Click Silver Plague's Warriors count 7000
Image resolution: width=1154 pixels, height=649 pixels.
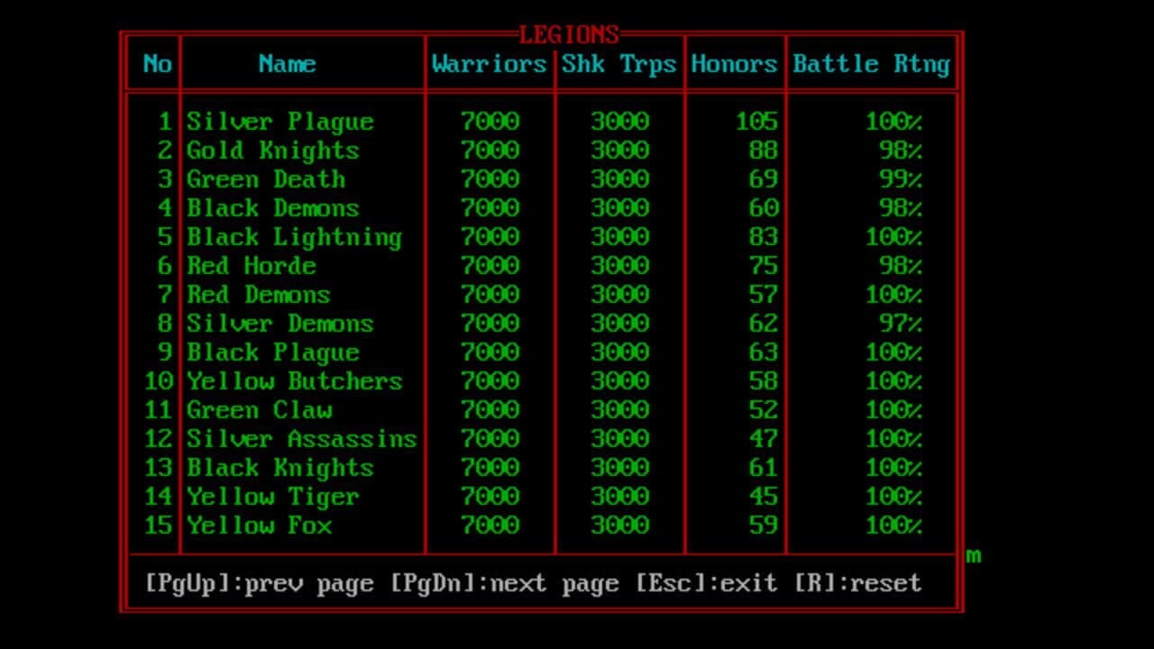(x=490, y=122)
